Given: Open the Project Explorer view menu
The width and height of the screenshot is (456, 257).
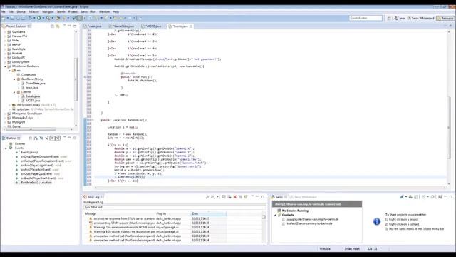Looking at the screenshot, I should pos(64,26).
